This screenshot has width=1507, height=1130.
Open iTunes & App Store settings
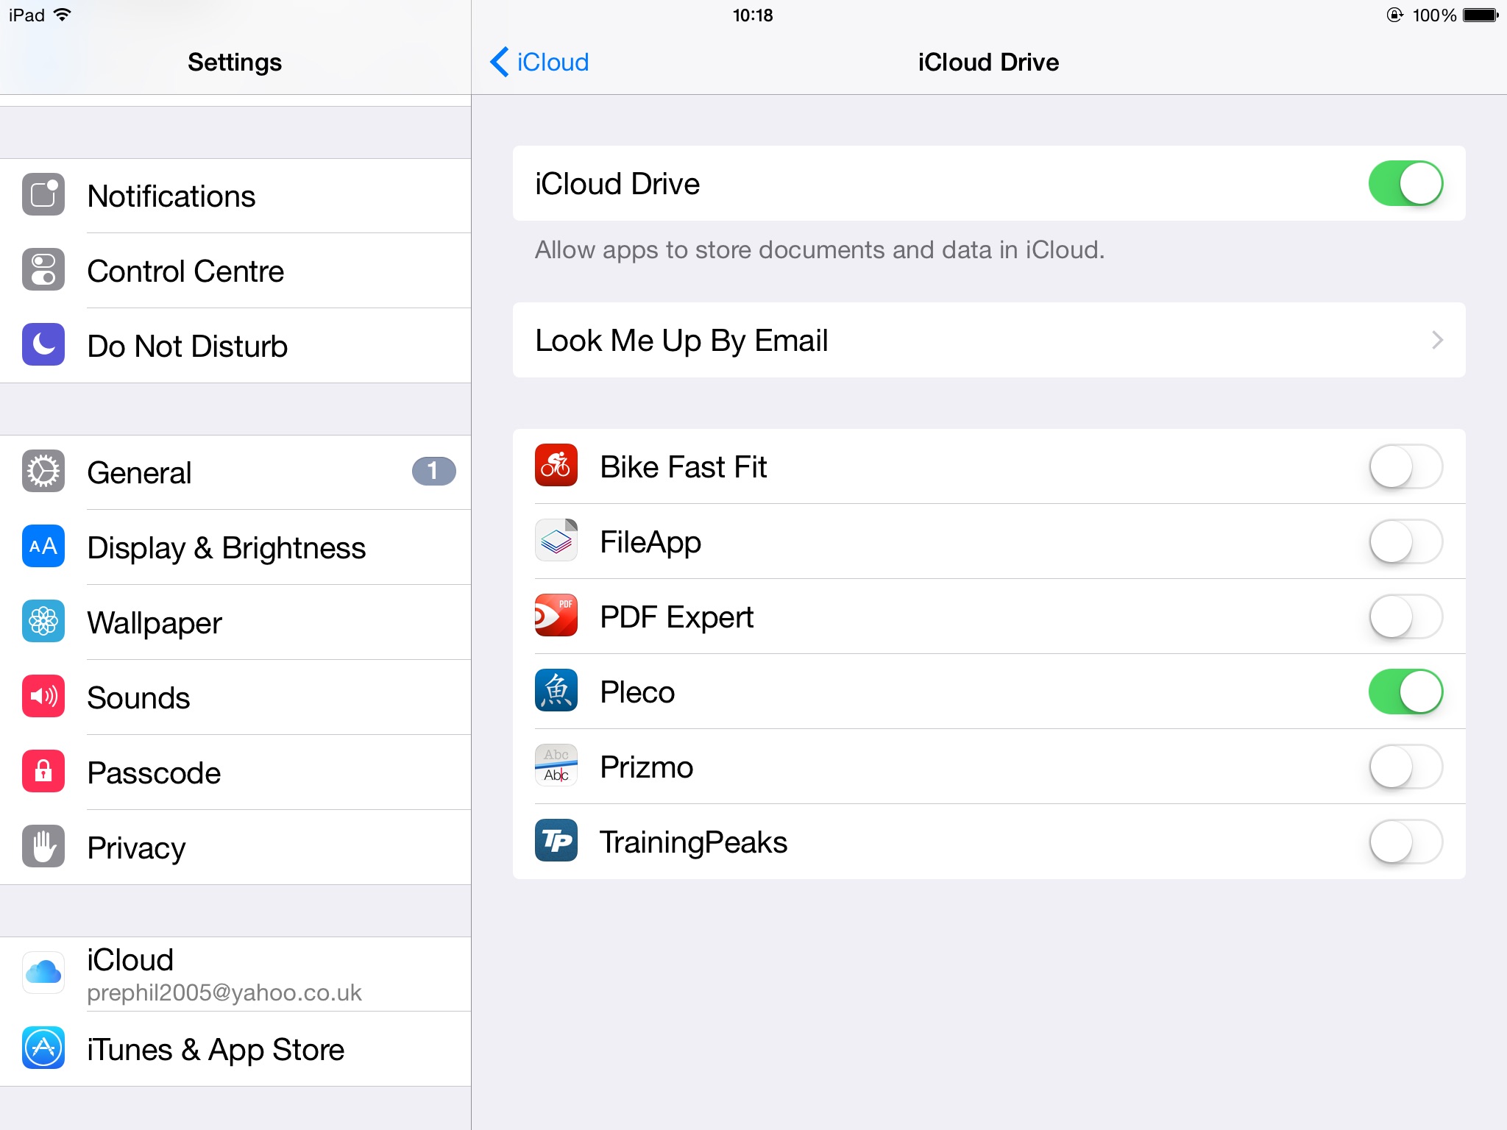click(x=235, y=1049)
